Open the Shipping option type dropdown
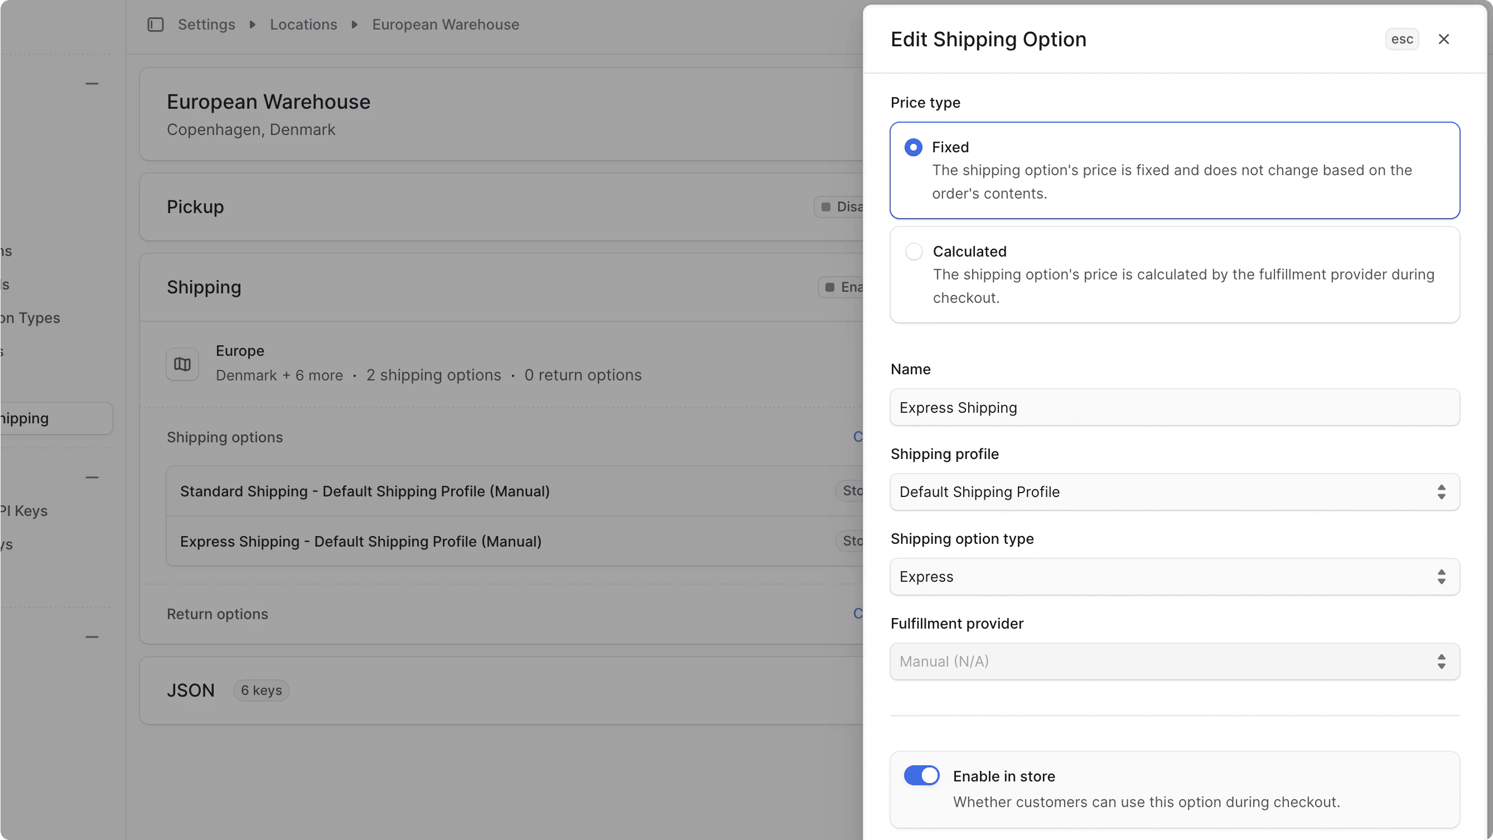 [1174, 576]
